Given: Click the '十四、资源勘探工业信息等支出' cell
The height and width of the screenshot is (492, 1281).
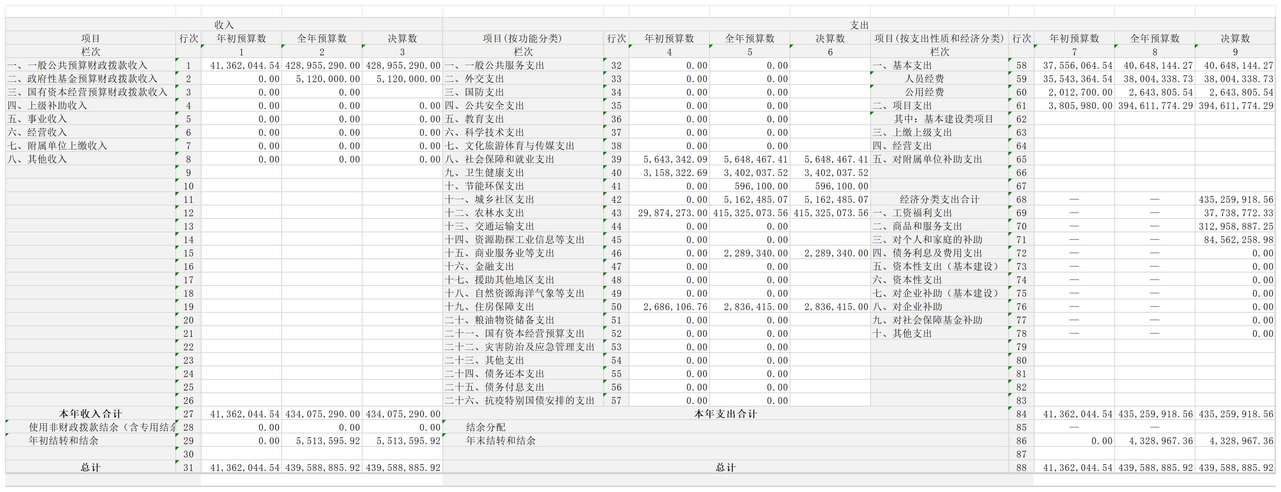Looking at the screenshot, I should [523, 240].
